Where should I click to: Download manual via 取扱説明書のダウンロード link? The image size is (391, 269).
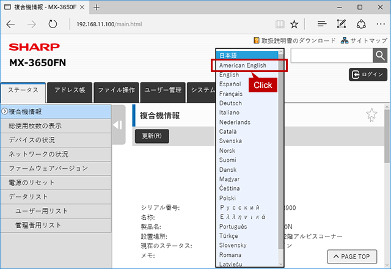[x=298, y=41]
